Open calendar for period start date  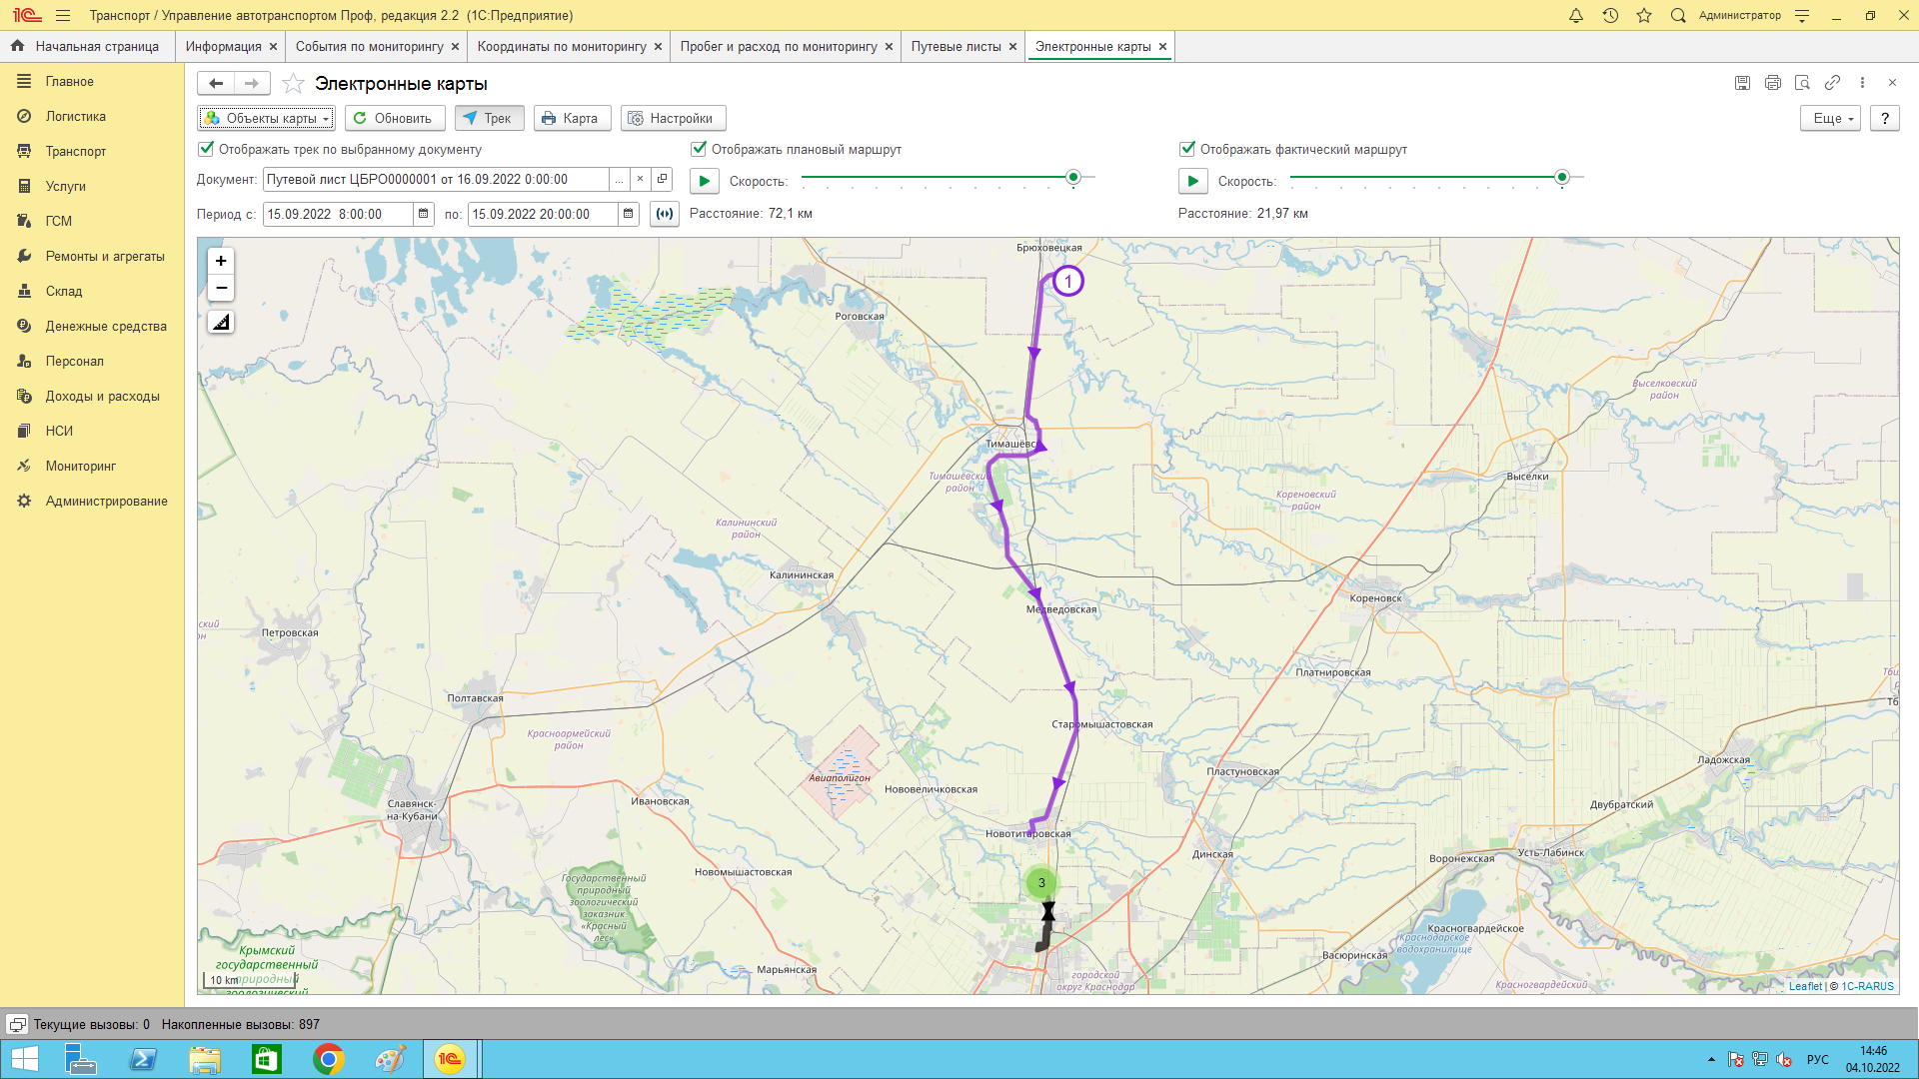424,214
